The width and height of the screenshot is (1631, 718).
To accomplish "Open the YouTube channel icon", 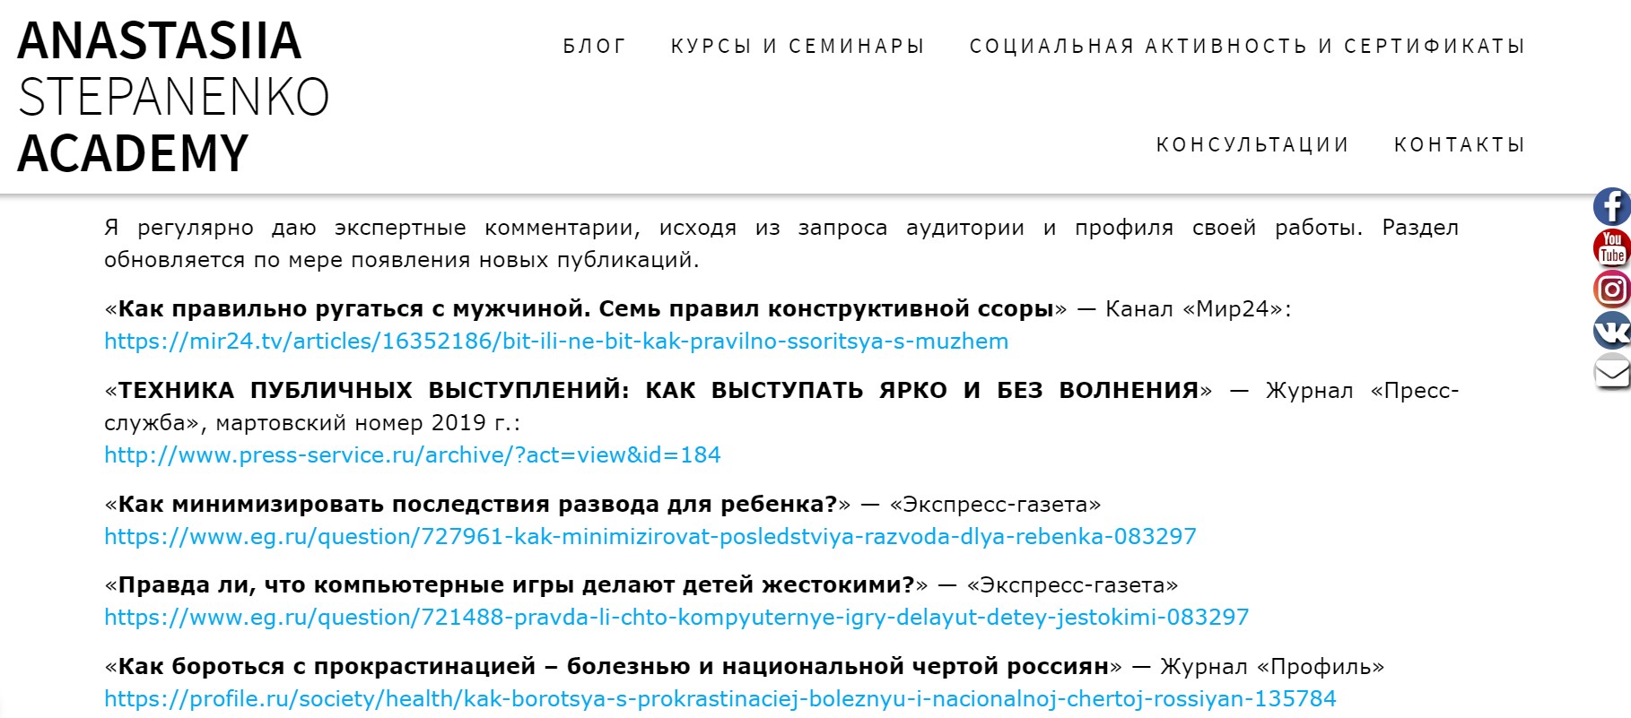I will pyautogui.click(x=1611, y=248).
